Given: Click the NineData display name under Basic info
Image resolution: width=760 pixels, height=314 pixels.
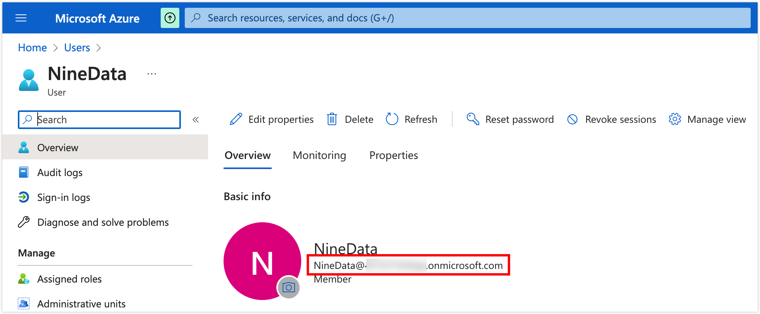Looking at the screenshot, I should 345,249.
